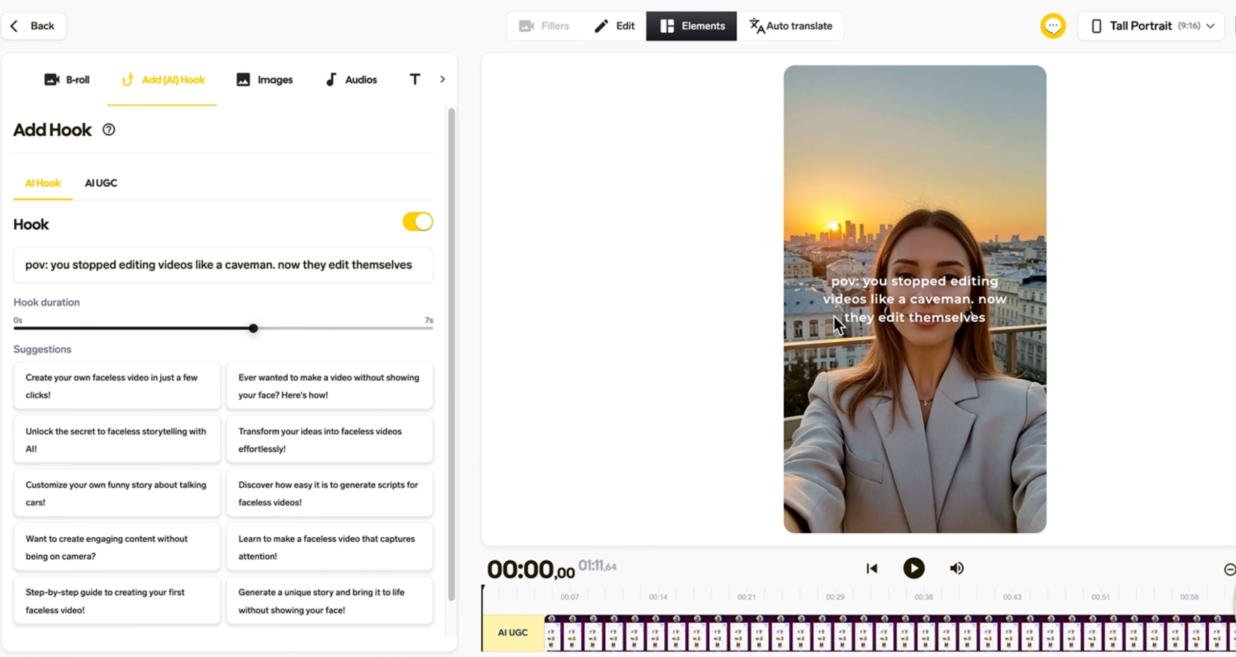Click the Add Hook help icon

tap(108, 129)
